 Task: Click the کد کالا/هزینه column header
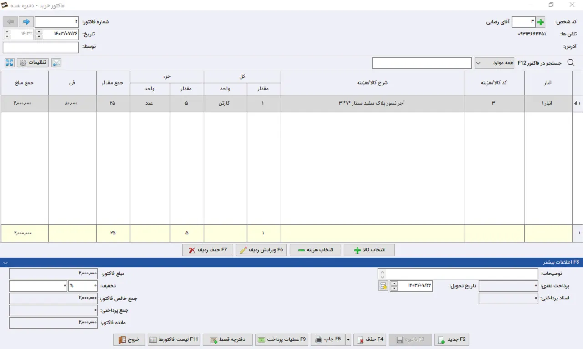[495, 83]
